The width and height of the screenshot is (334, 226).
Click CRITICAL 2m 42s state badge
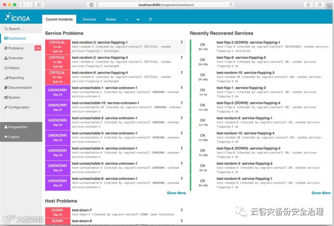coord(57,77)
